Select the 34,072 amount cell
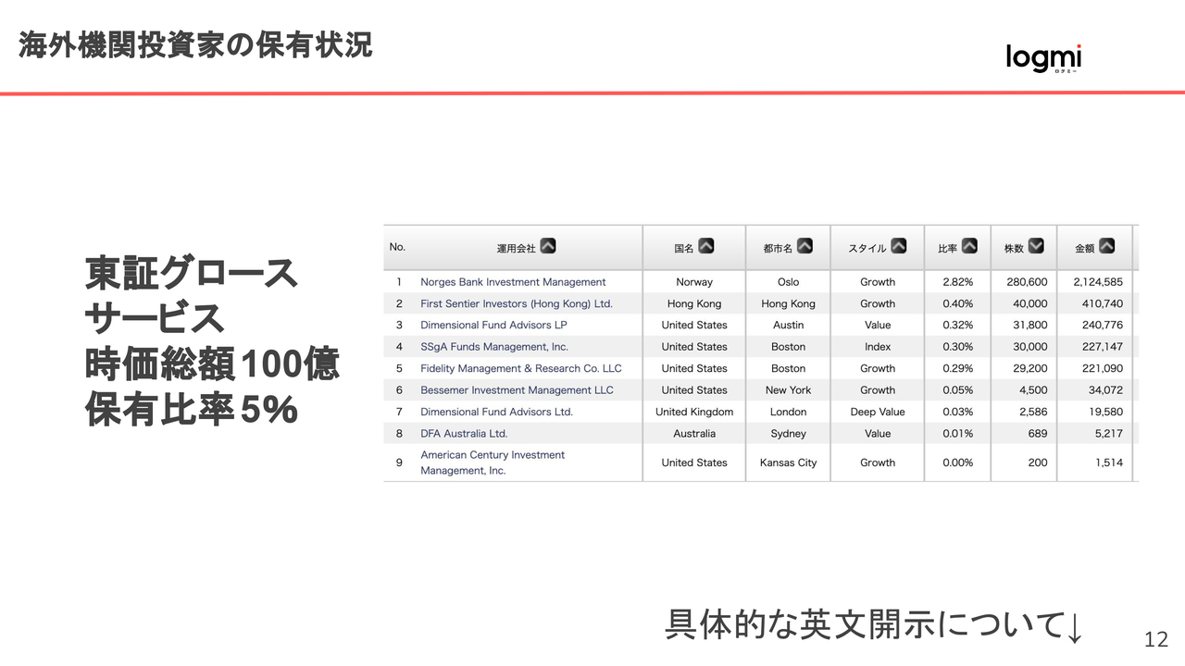Image resolution: width=1185 pixels, height=666 pixels. tap(1105, 390)
